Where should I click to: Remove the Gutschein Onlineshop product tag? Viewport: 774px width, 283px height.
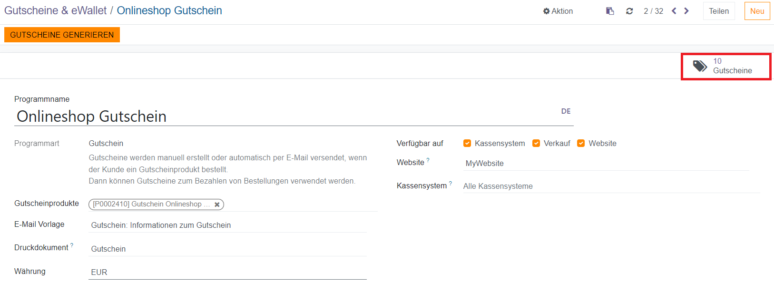click(x=217, y=205)
